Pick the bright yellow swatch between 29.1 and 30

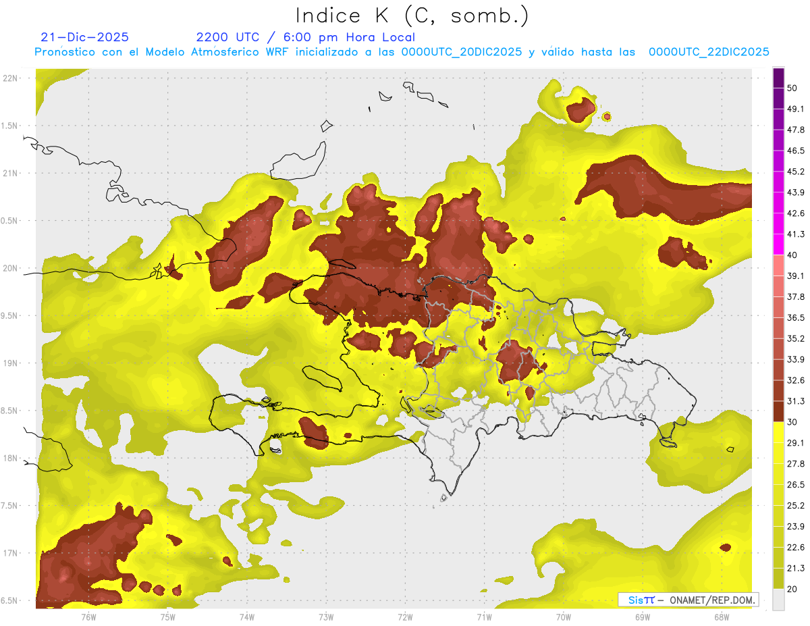(x=778, y=432)
